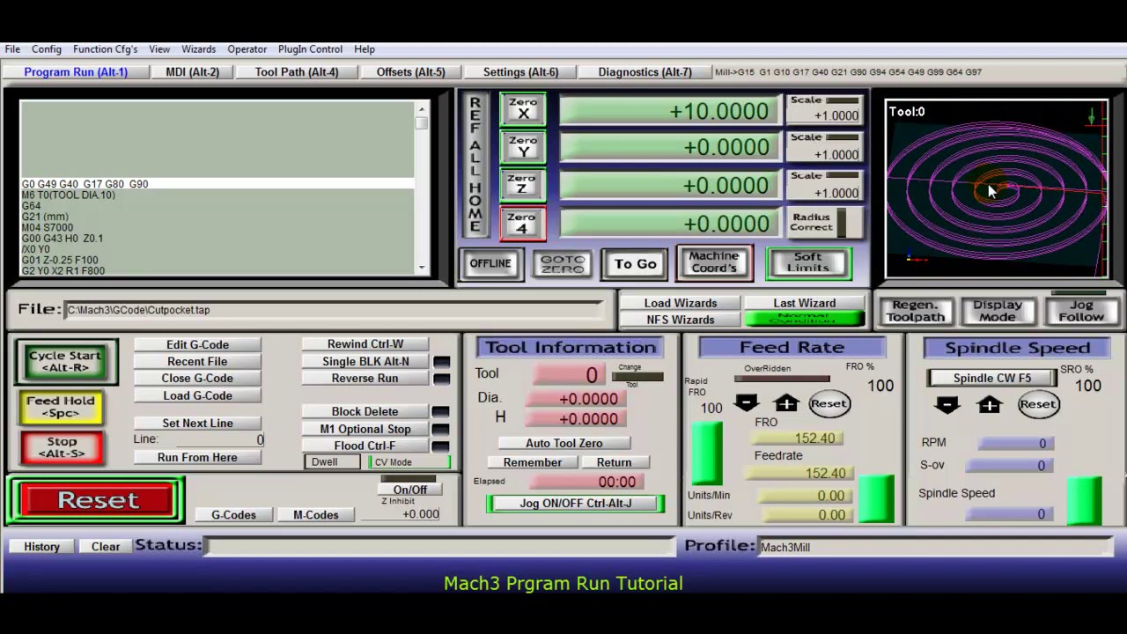Image resolution: width=1127 pixels, height=634 pixels.
Task: Raise the spindle speed override
Action: click(989, 404)
